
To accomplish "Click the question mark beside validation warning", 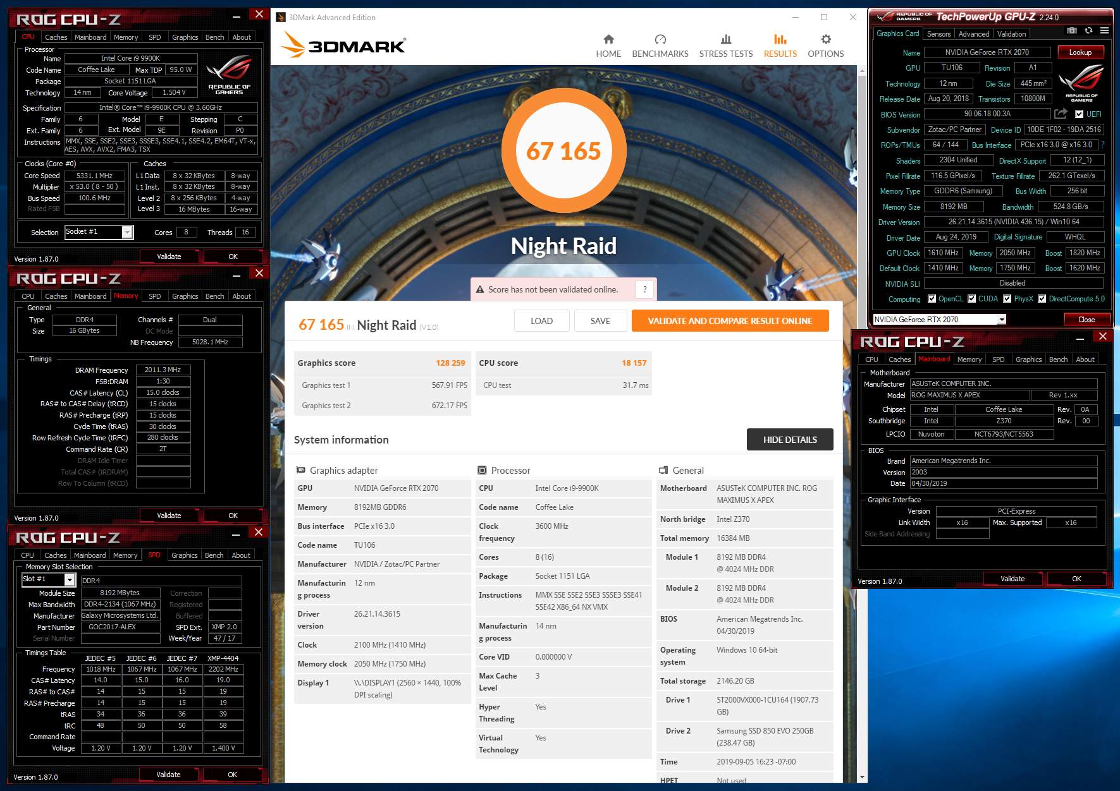I will point(644,289).
